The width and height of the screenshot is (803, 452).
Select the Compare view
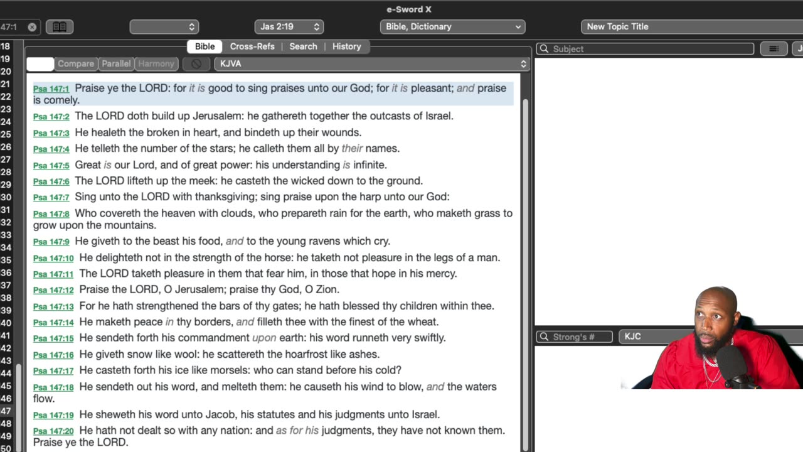[76, 64]
